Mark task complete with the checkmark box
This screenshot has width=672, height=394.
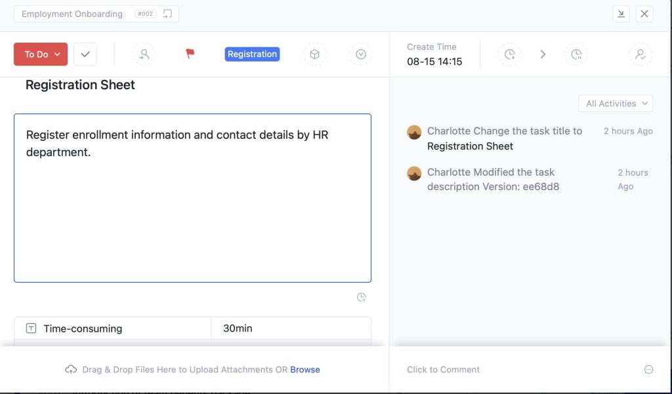[85, 54]
